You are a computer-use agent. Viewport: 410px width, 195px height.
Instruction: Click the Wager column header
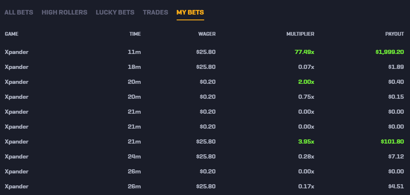coord(207,34)
